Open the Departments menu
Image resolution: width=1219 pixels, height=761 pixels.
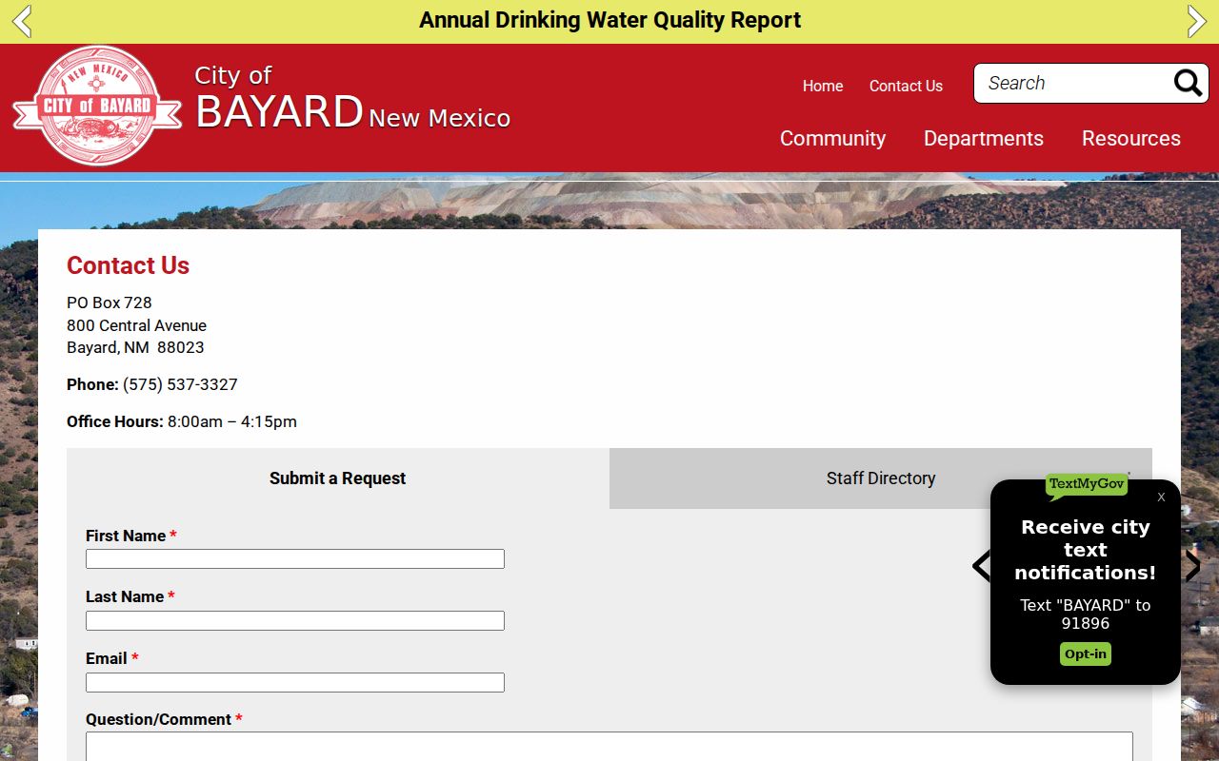point(984,139)
